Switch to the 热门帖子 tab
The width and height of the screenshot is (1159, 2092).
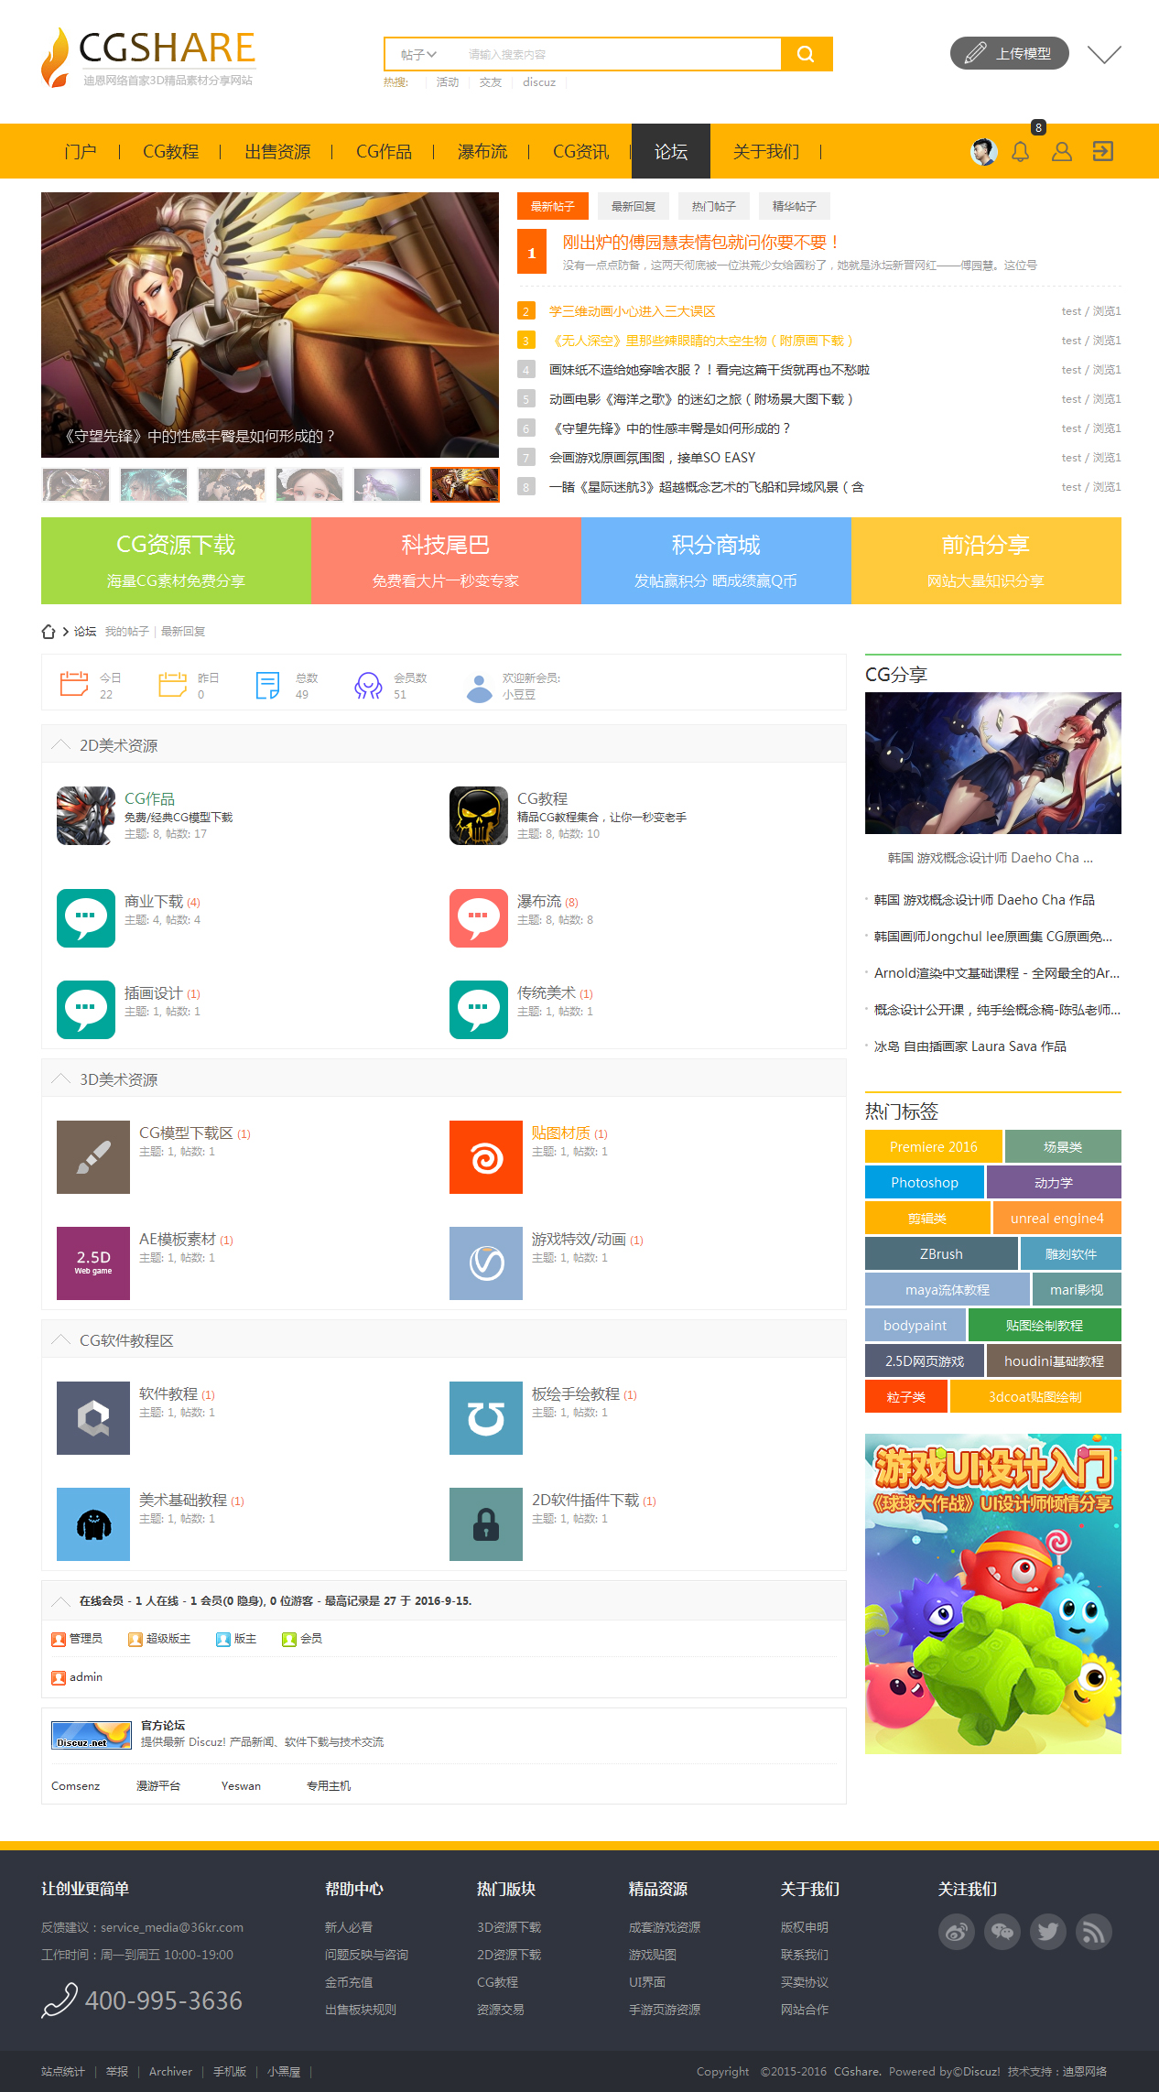pyautogui.click(x=714, y=206)
